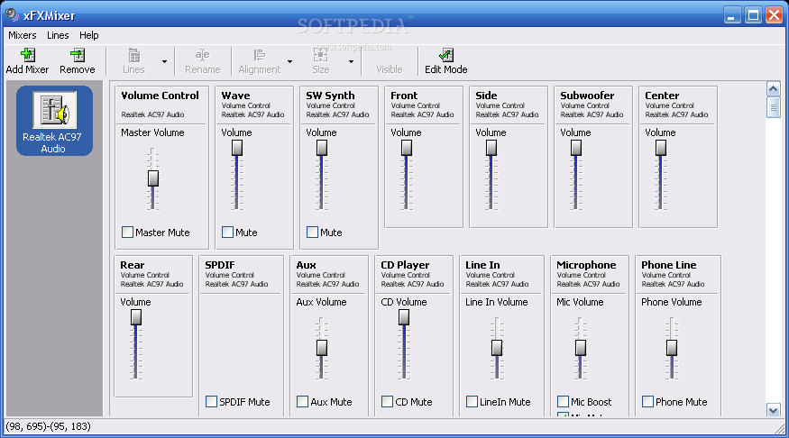Click the Master Volume slider thumb
Viewport: 789px width, 438px height.
click(153, 178)
